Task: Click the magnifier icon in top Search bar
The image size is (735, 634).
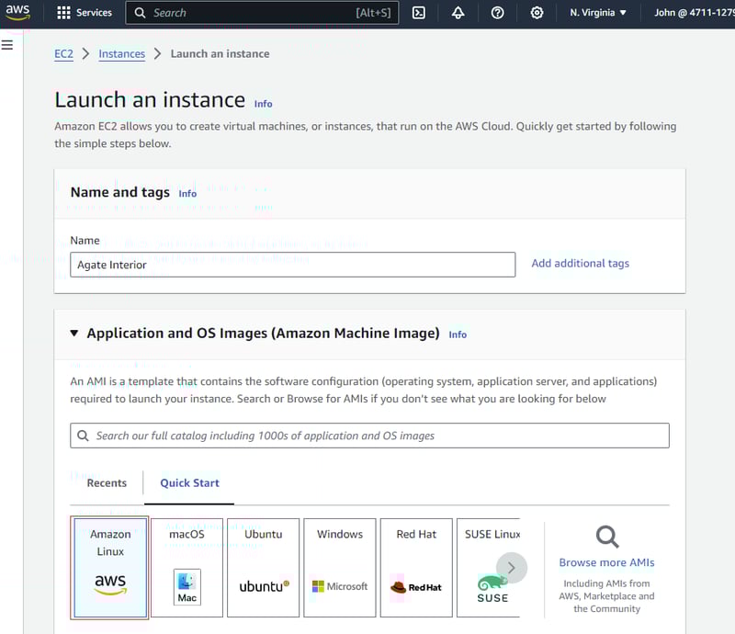Action: pyautogui.click(x=140, y=13)
